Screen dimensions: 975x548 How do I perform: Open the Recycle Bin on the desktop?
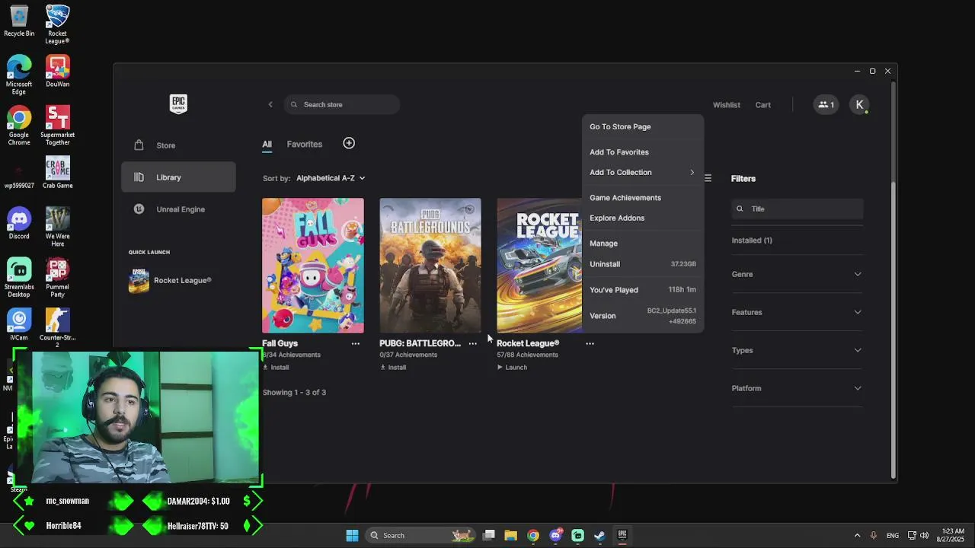[19, 21]
